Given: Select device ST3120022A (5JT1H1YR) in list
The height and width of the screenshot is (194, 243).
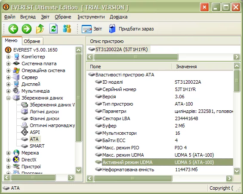Looking at the screenshot, I should [x=121, y=49].
